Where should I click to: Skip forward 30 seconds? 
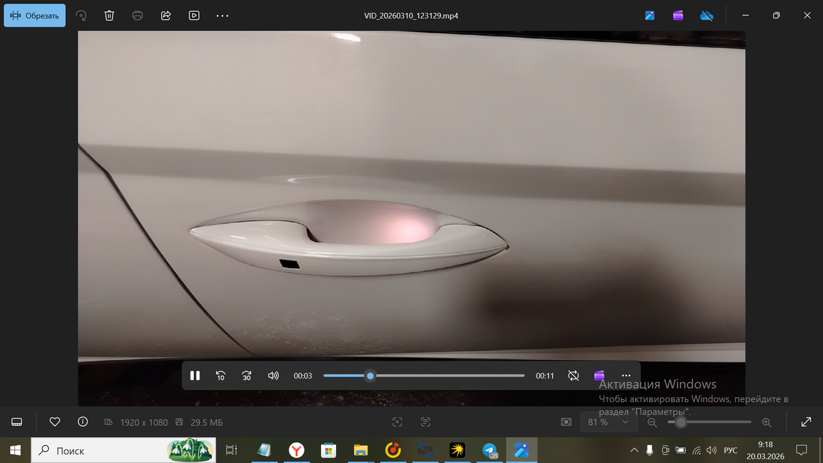click(247, 376)
